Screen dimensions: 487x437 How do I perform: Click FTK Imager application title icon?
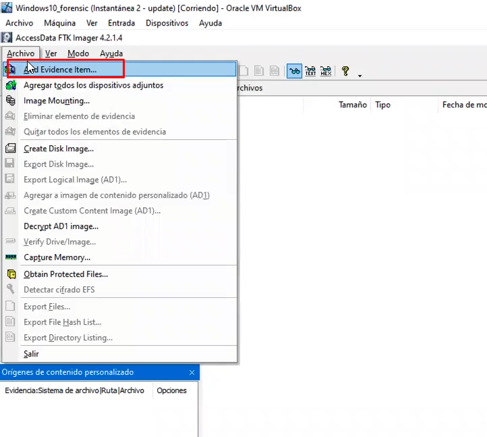7,38
